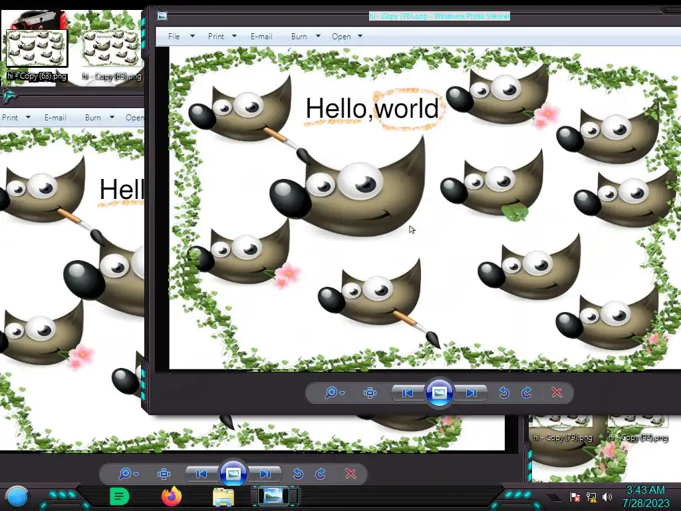Click Print in background Photo Viewer

click(x=10, y=118)
